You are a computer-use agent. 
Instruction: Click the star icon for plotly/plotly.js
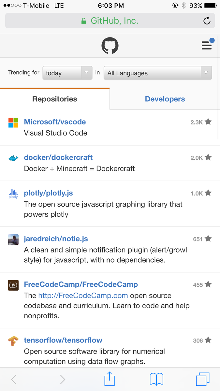coord(208,193)
